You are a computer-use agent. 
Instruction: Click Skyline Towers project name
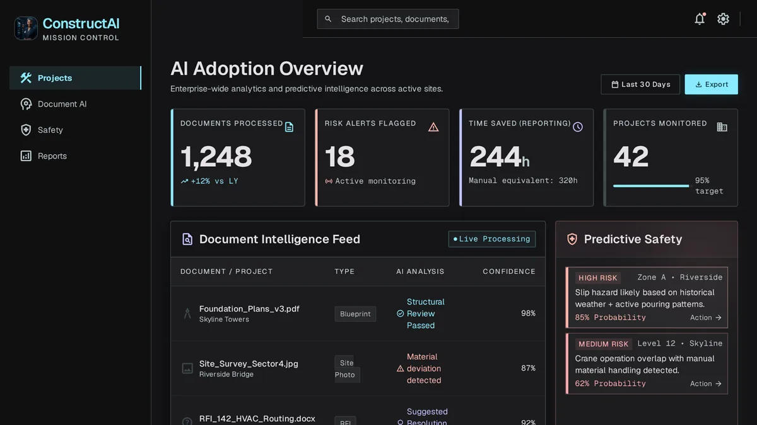coord(224,319)
